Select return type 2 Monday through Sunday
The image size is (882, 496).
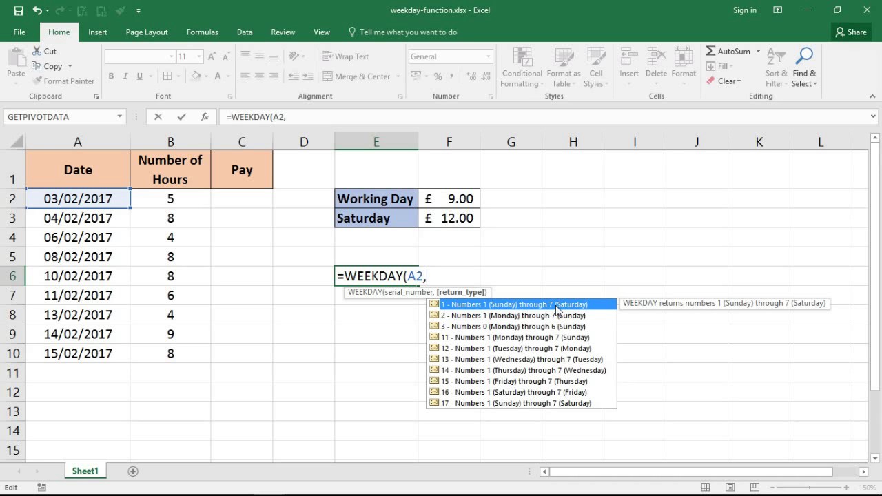tap(513, 316)
